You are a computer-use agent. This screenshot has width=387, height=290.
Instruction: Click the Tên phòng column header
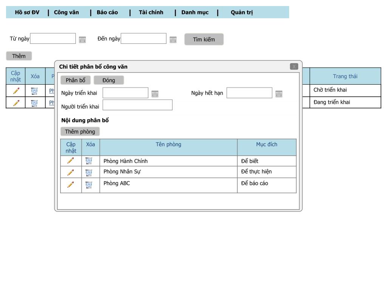coord(169,147)
